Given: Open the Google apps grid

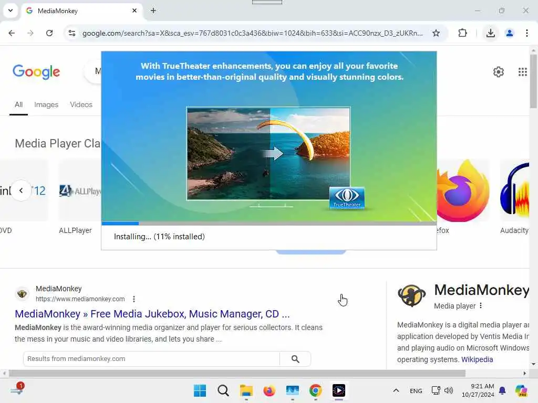Looking at the screenshot, I should [523, 71].
